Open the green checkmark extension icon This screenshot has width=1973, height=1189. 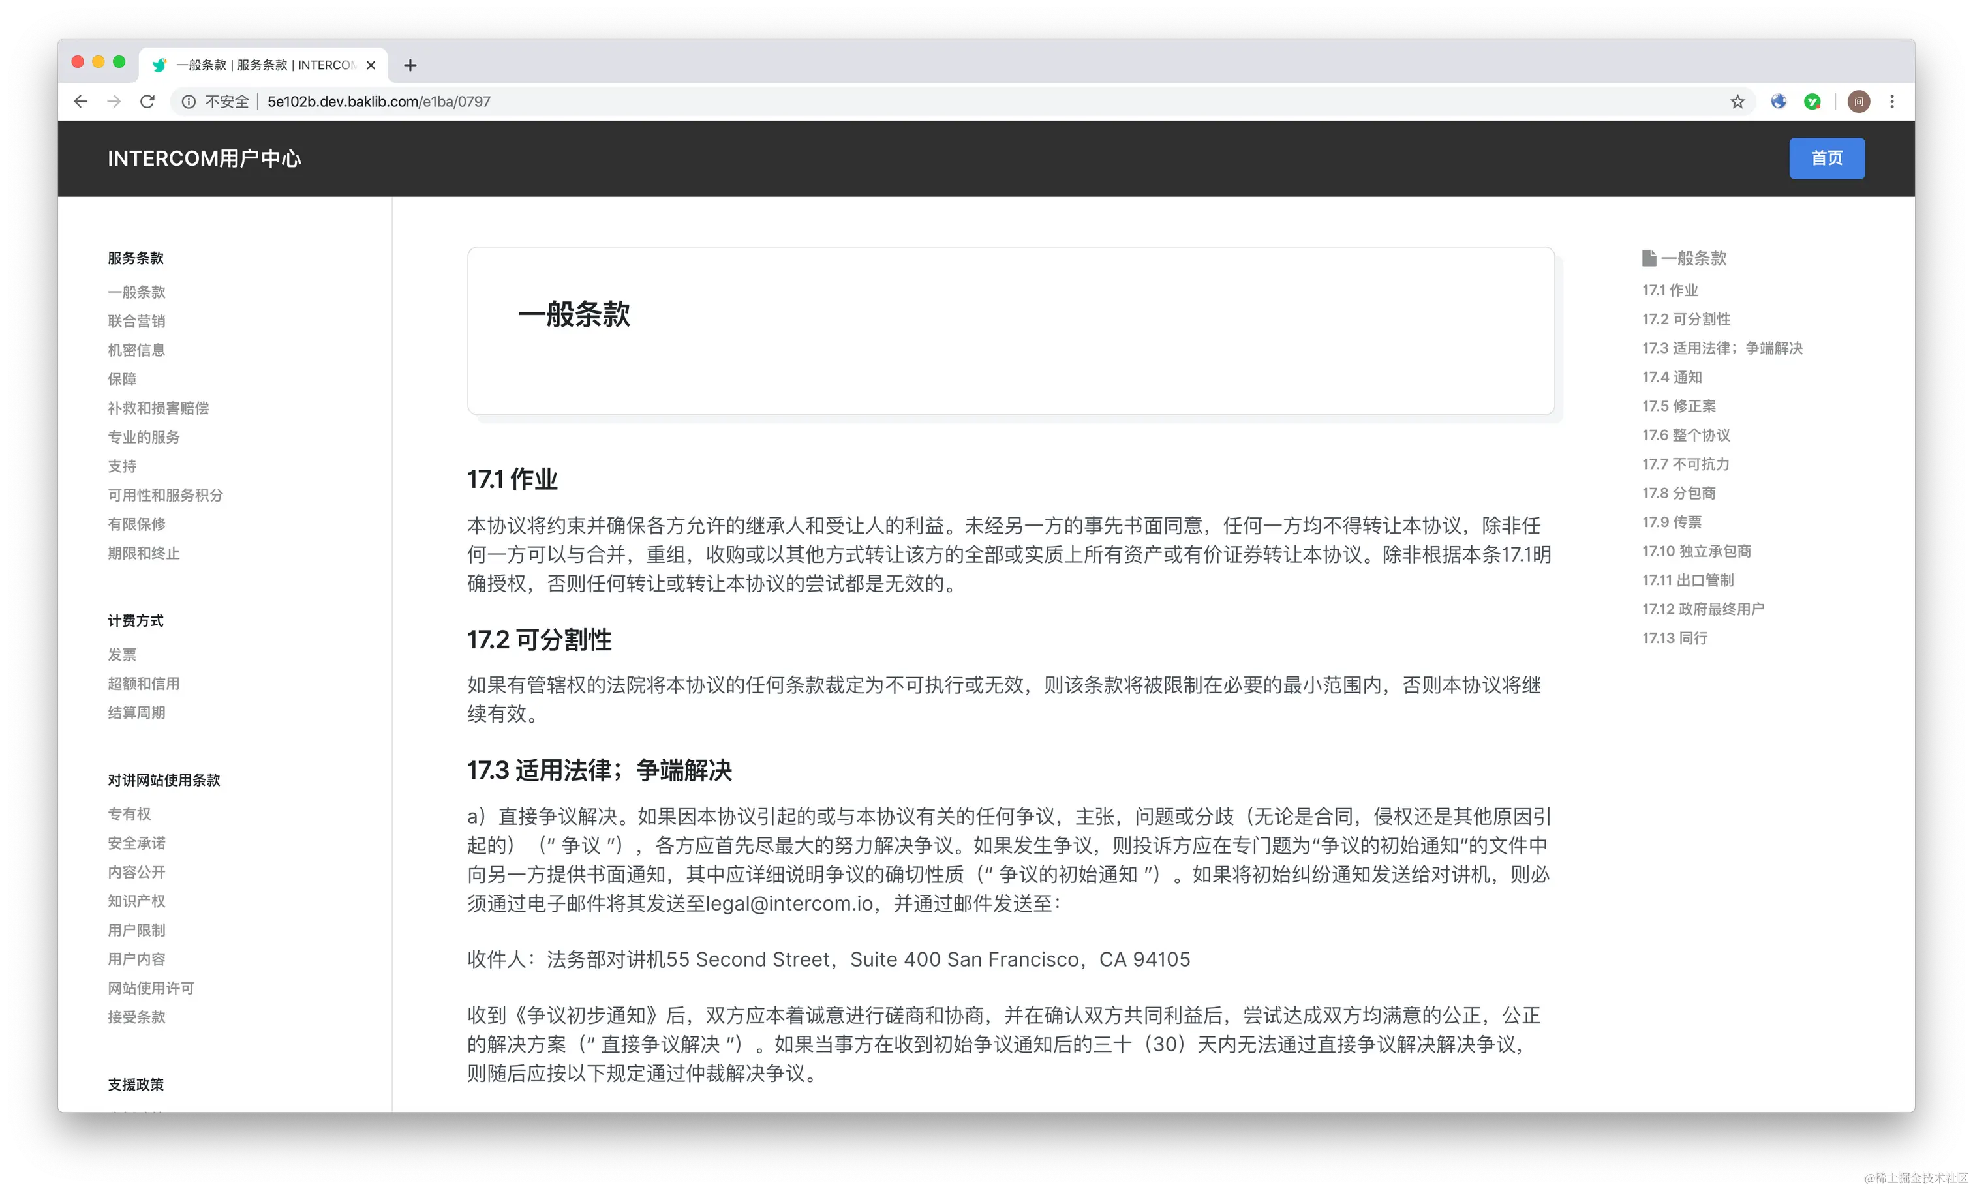point(1812,102)
